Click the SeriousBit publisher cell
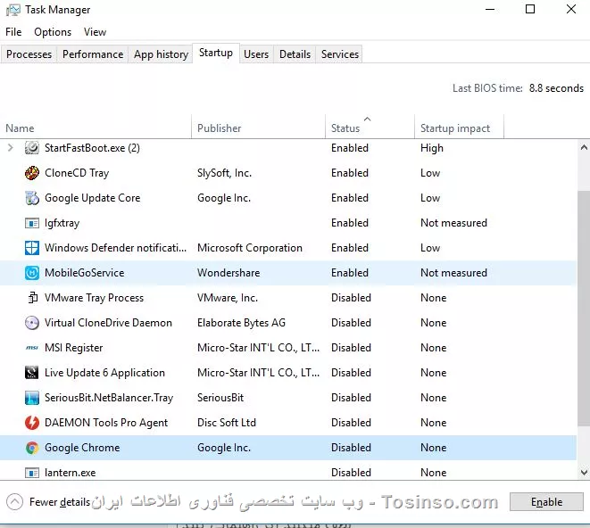Image resolution: width=590 pixels, height=528 pixels. click(x=220, y=398)
